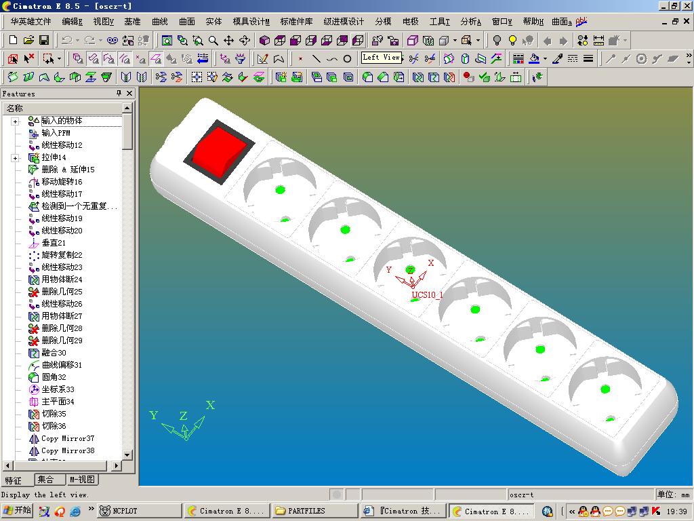
Task: Click the green fillet solid icon
Action: [x=367, y=77]
